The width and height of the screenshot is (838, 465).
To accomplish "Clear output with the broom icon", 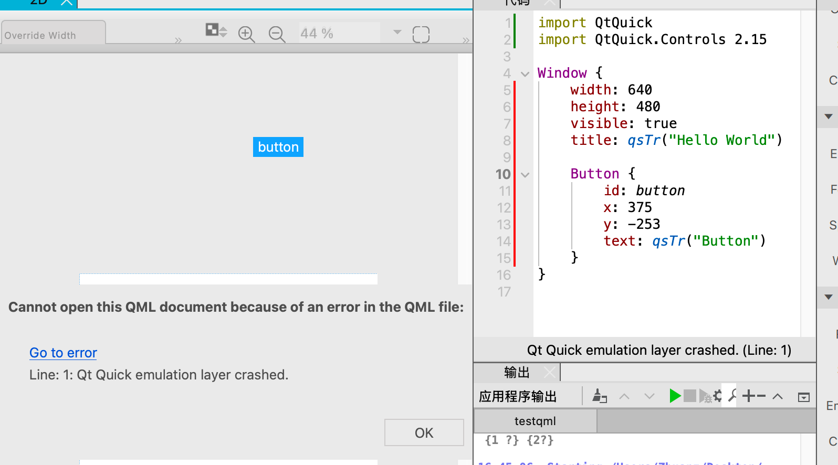I will pos(600,396).
